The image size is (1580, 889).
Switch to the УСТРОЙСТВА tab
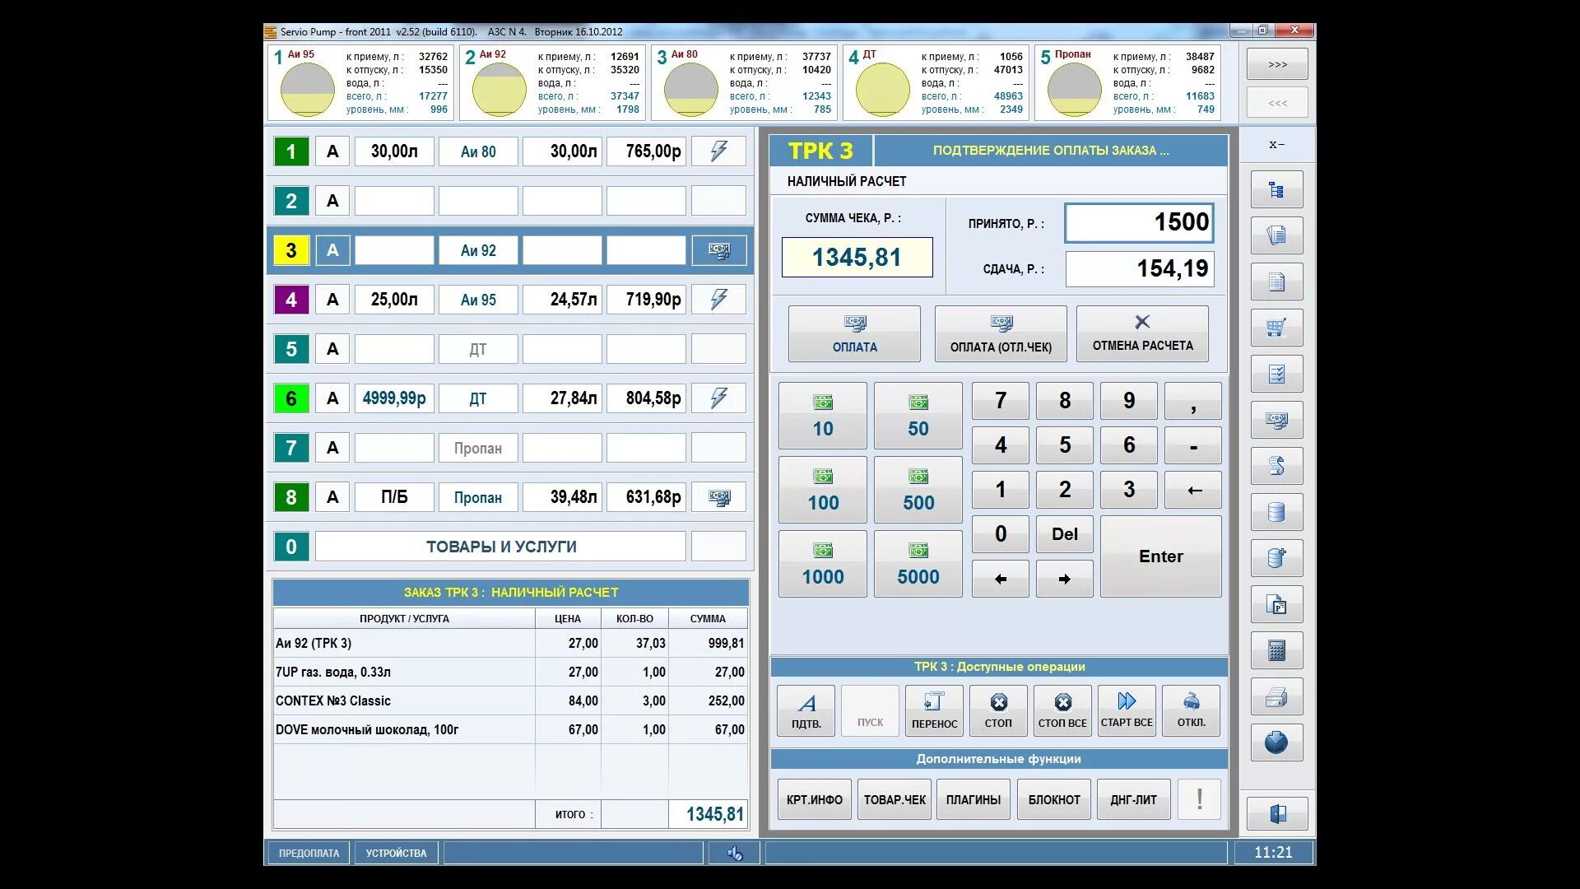pyautogui.click(x=396, y=853)
